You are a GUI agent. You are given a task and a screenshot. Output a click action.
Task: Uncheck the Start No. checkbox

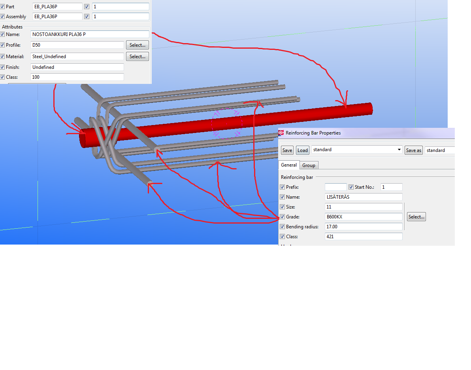[351, 187]
